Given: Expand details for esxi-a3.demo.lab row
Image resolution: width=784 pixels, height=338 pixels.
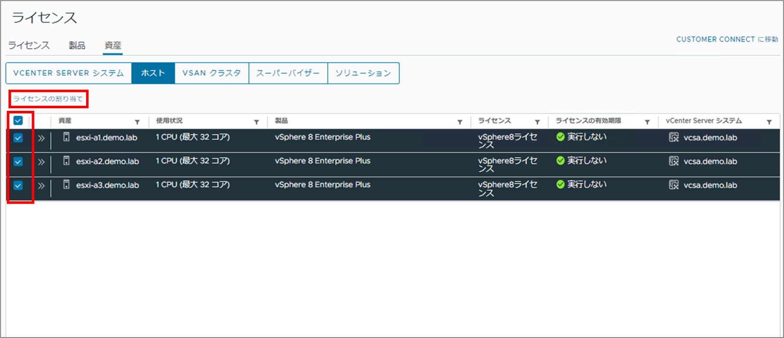Looking at the screenshot, I should 41,186.
